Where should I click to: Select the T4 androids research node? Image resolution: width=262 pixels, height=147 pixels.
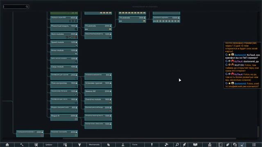(x=132, y=19)
